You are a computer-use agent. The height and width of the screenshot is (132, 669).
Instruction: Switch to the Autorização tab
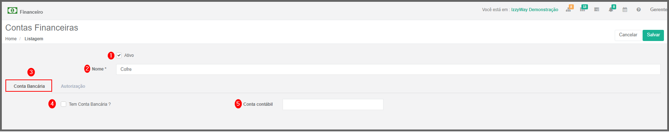pyautogui.click(x=73, y=86)
